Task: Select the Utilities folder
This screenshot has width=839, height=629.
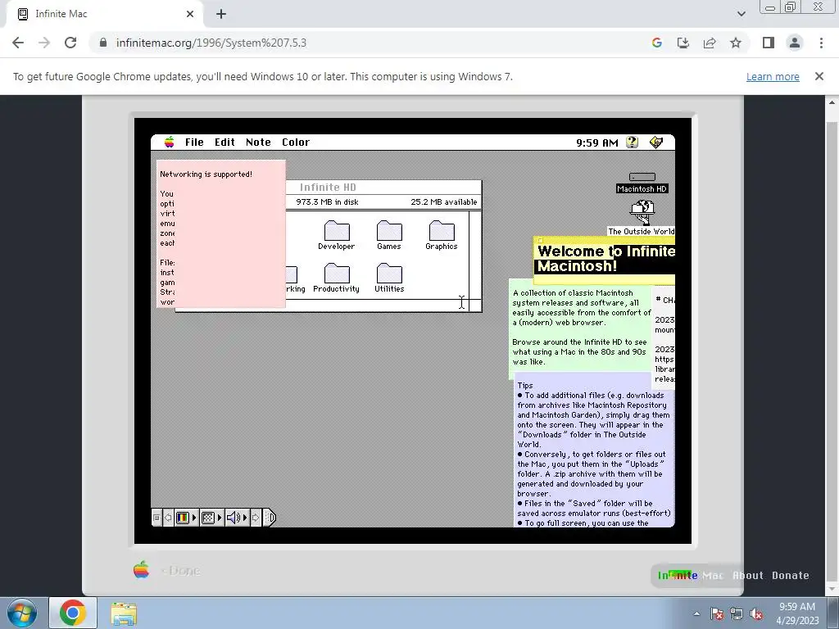Action: pyautogui.click(x=389, y=278)
